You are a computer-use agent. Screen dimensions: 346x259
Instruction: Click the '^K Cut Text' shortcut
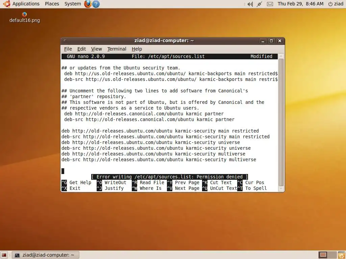click(217, 182)
